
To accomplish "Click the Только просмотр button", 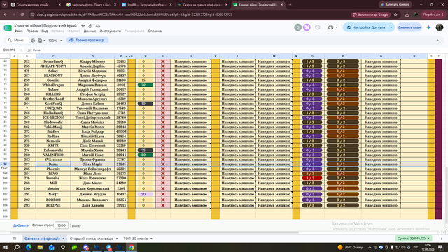I will tap(87, 41).
